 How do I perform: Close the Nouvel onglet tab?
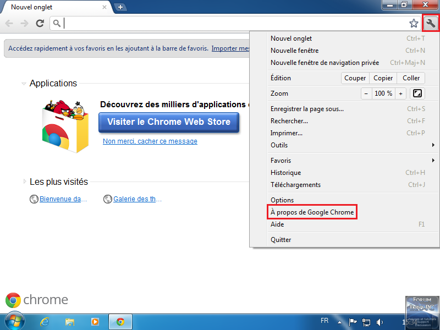coord(105,7)
